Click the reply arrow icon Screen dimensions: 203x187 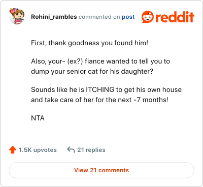click(71, 149)
